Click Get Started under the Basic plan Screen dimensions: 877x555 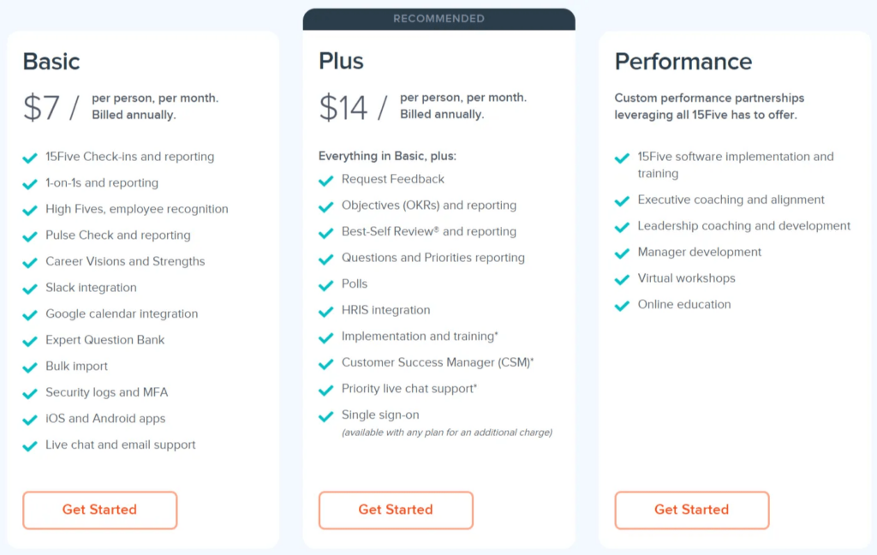(x=99, y=510)
